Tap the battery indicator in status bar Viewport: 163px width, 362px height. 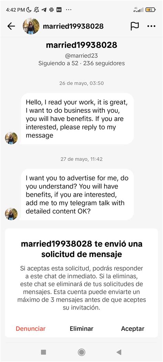(151, 10)
